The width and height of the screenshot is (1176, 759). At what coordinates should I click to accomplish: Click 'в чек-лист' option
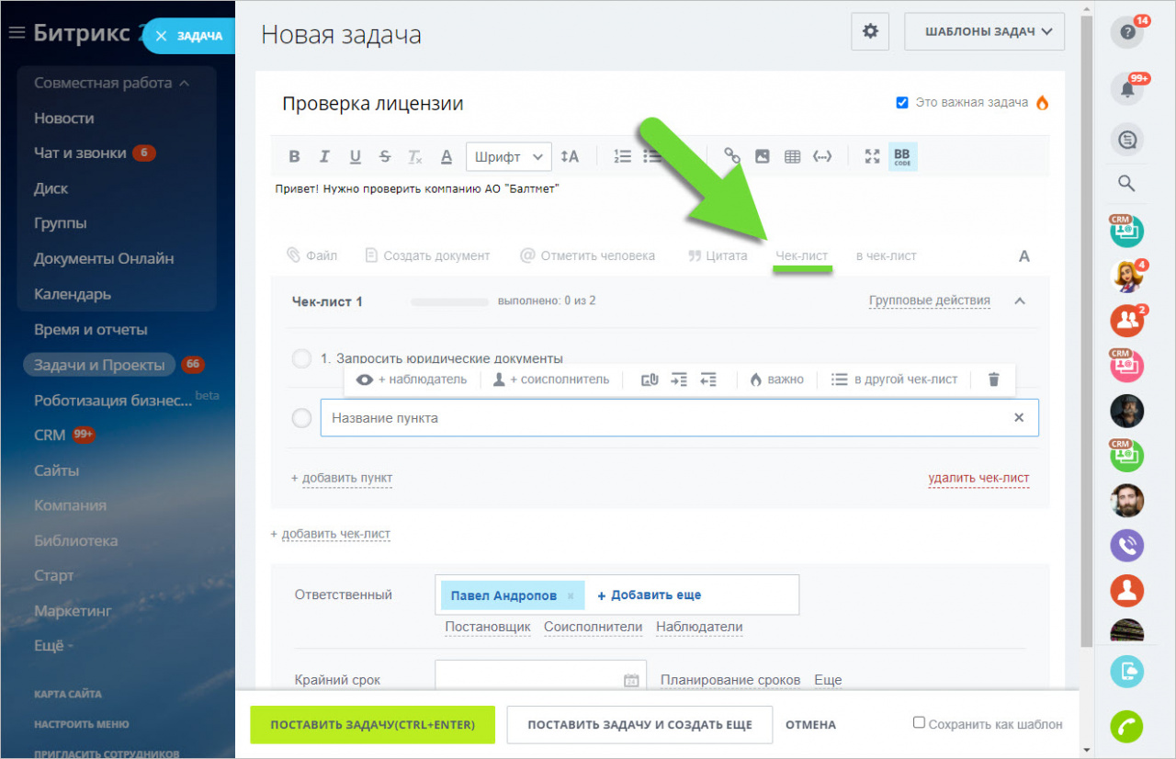coord(887,255)
